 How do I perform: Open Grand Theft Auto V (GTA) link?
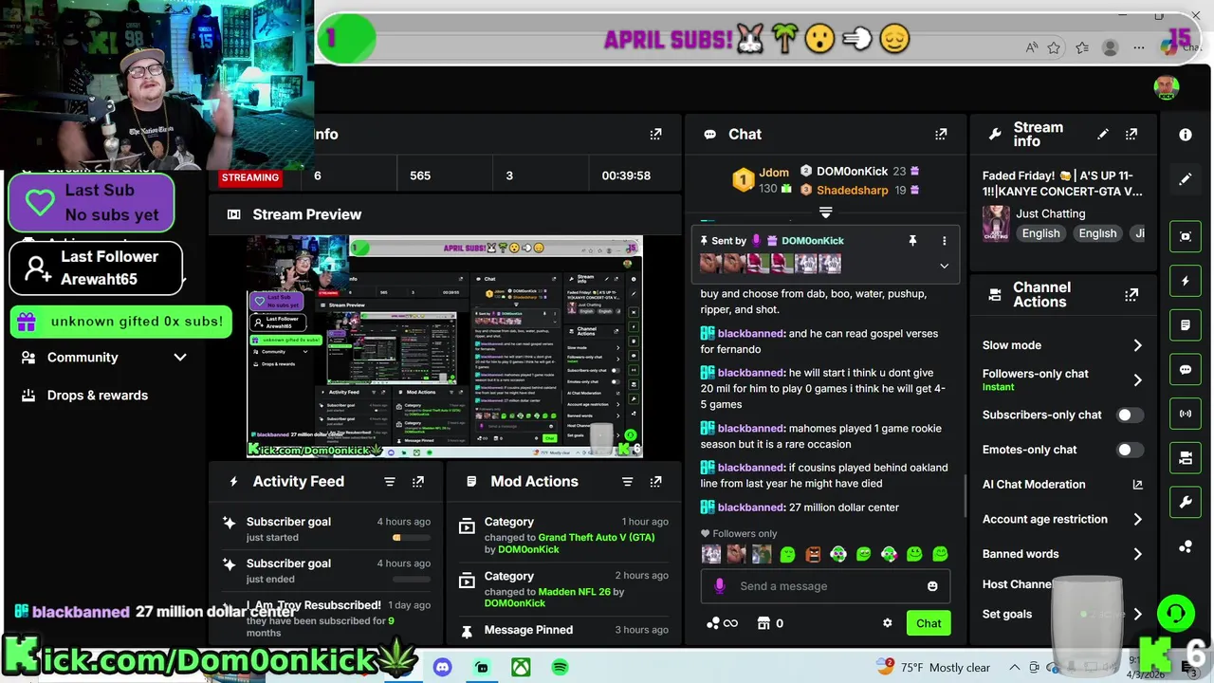click(x=597, y=537)
